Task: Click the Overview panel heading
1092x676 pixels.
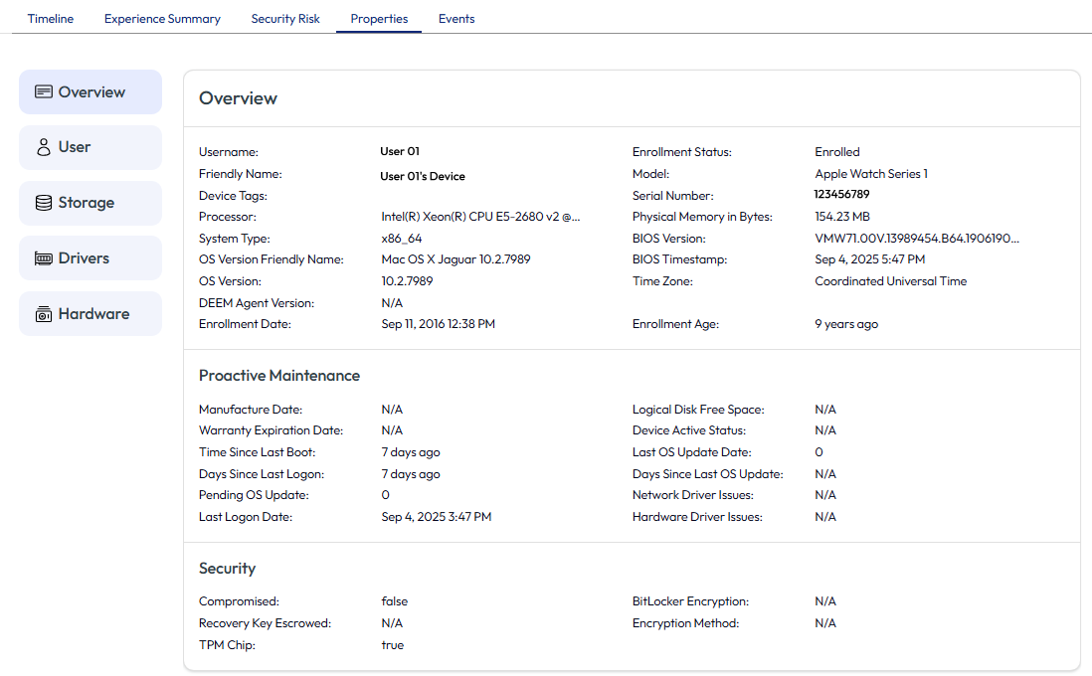Action: (x=238, y=98)
